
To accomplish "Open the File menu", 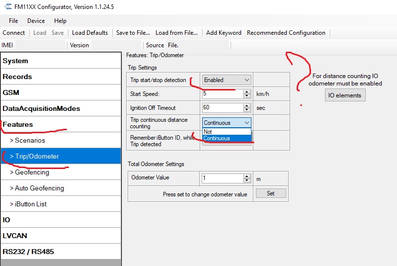I will [x=13, y=21].
